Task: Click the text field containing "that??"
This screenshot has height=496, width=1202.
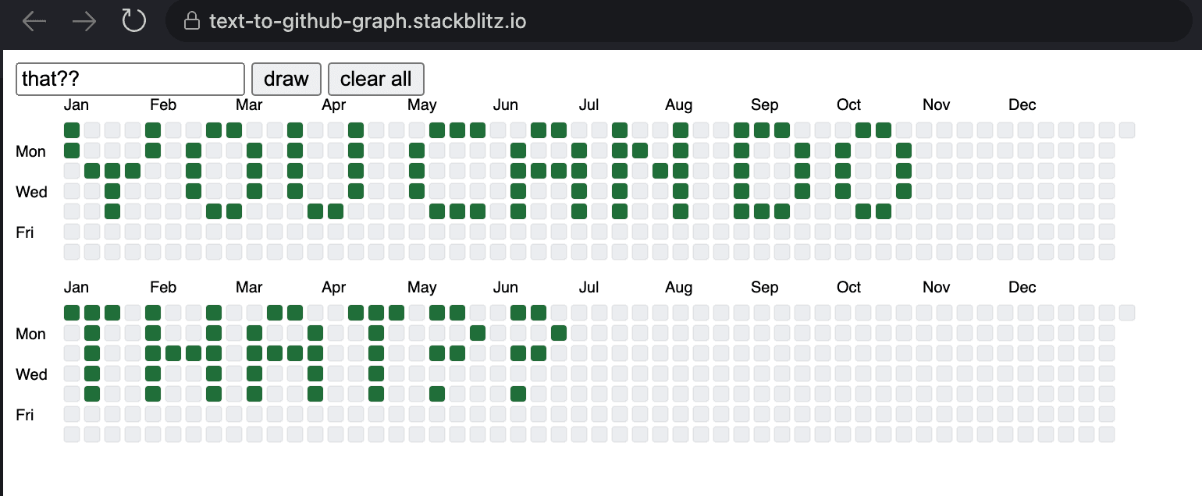Action: [130, 79]
